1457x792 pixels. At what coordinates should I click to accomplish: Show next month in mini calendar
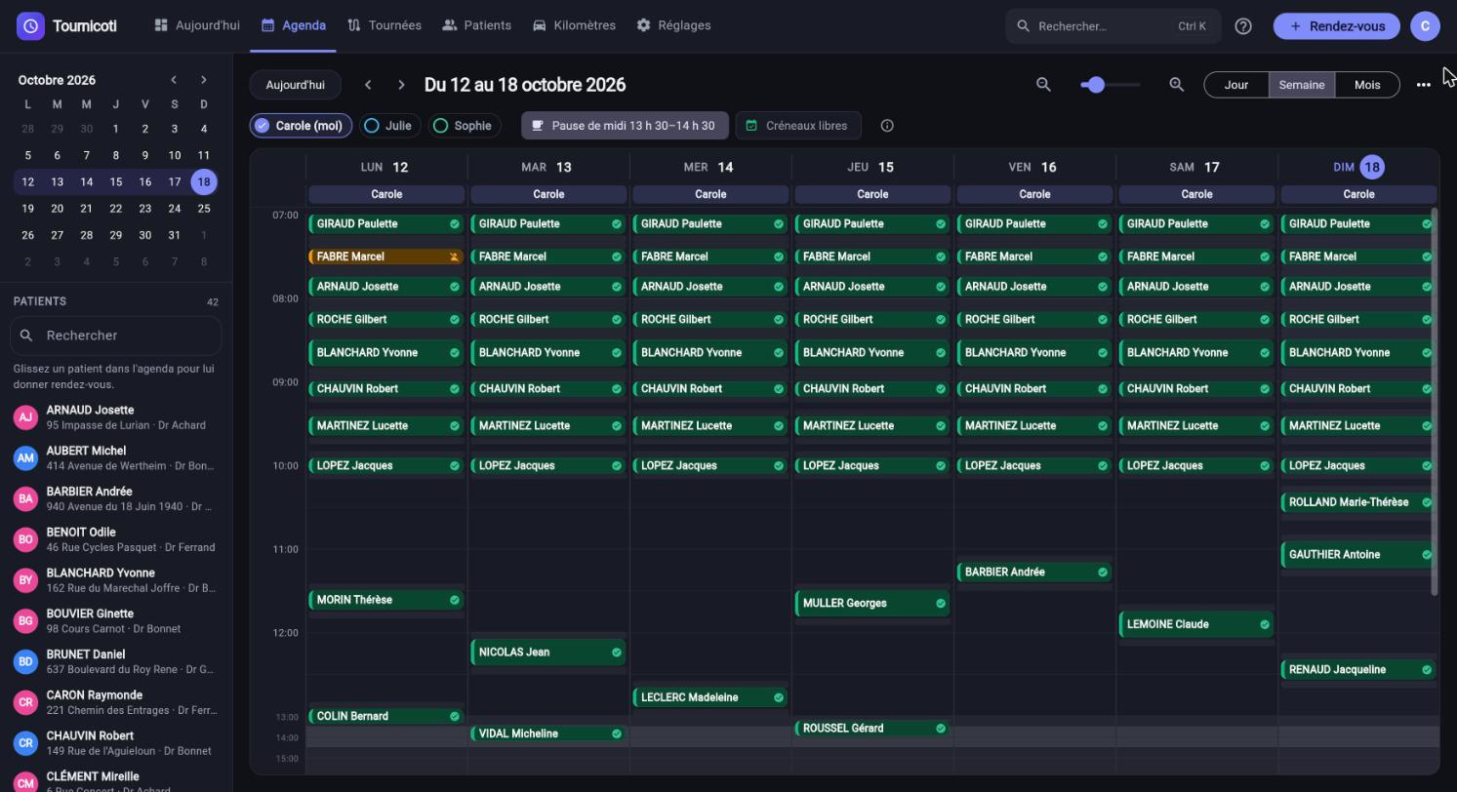[x=203, y=80]
